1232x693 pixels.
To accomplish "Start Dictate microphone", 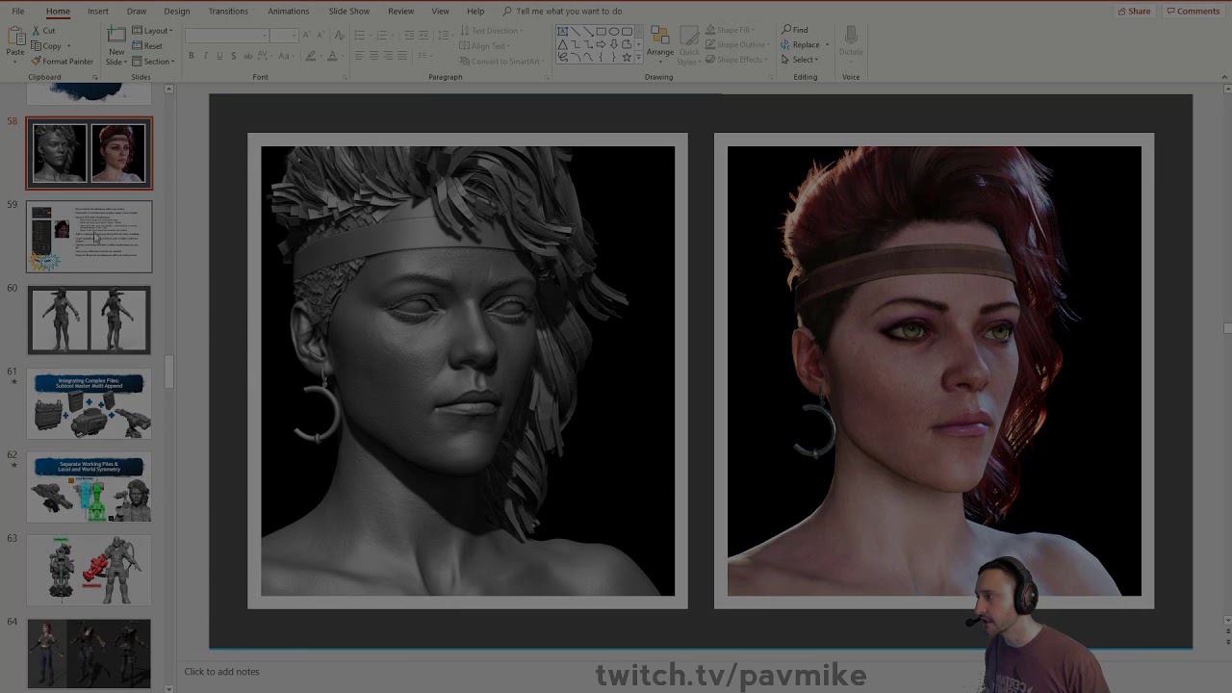I will pyautogui.click(x=851, y=40).
